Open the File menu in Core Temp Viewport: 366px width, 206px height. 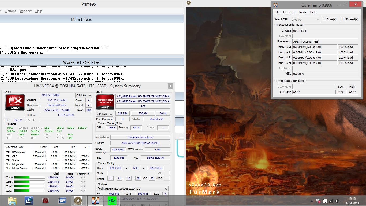coord(277,12)
